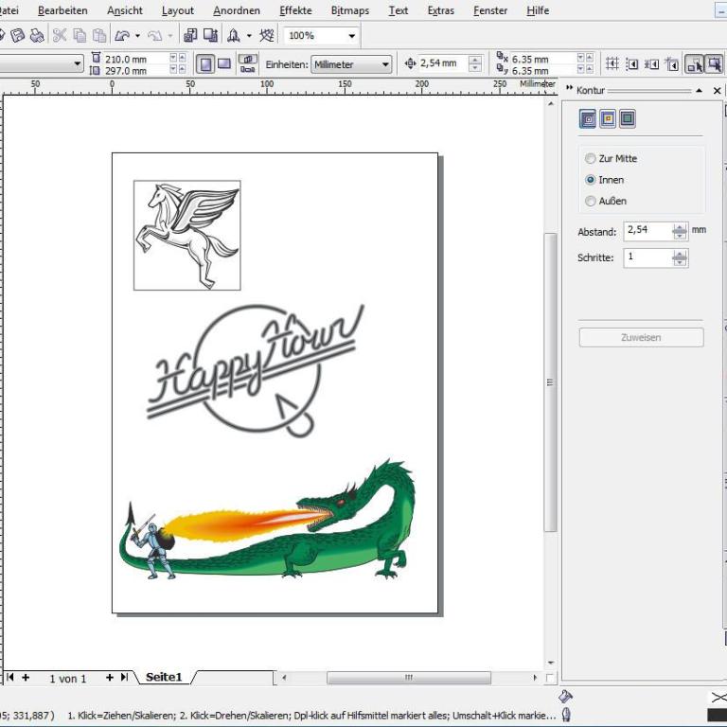Select the 'Außen' radio option
The width and height of the screenshot is (727, 727).
591,201
